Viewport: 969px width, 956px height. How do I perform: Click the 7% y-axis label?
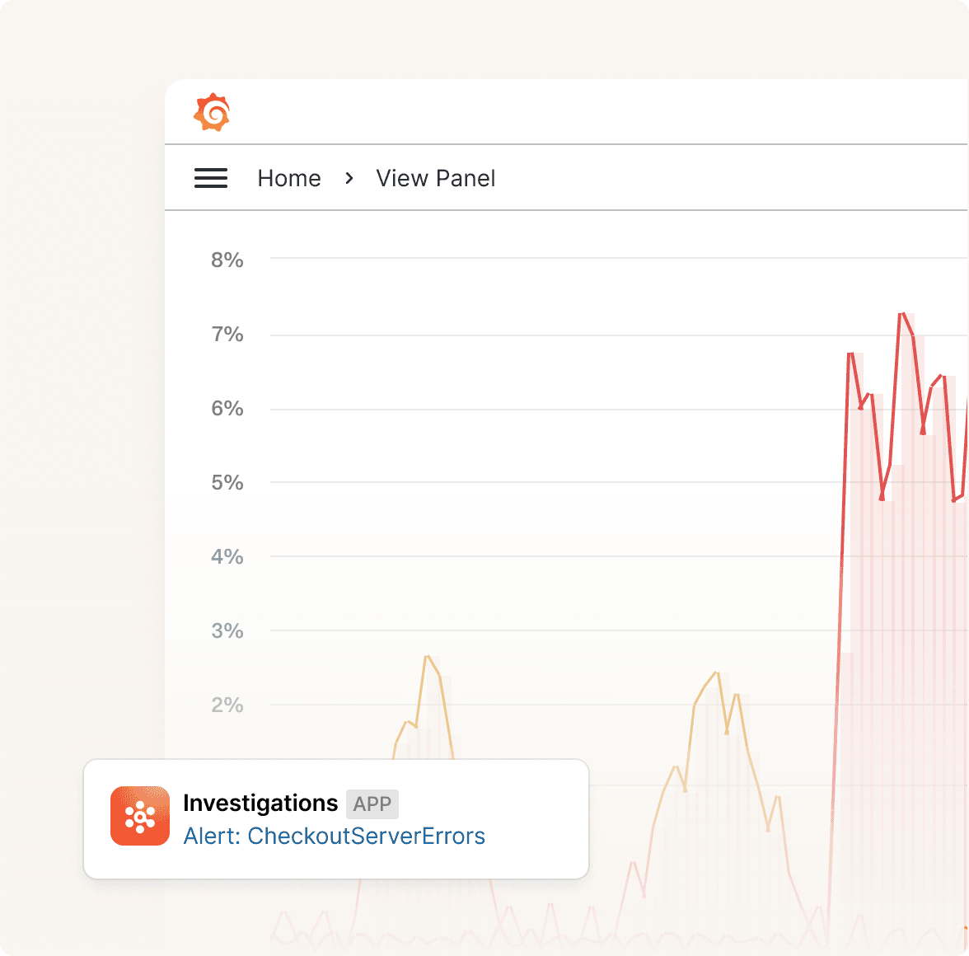click(x=227, y=335)
